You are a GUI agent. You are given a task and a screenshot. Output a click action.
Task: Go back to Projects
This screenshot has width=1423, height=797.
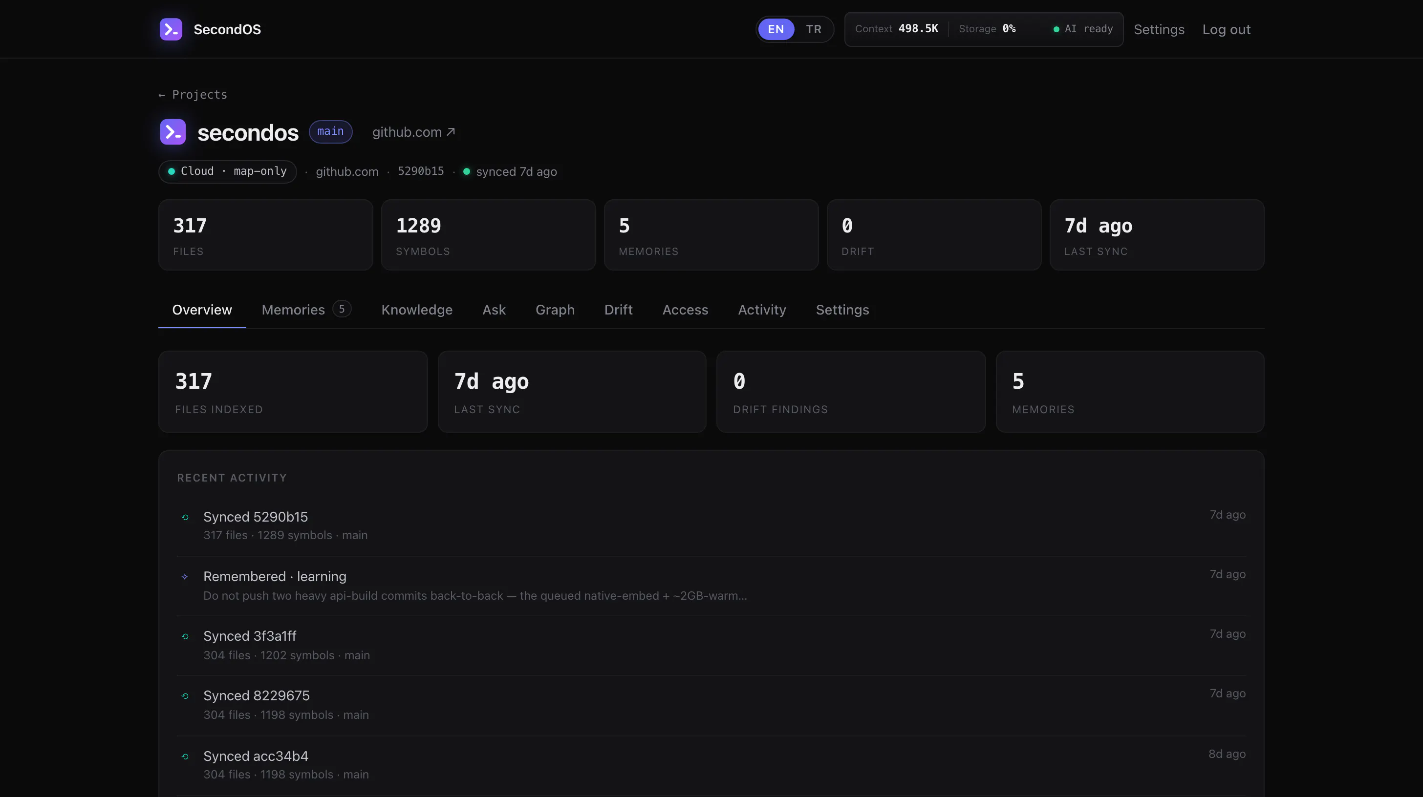pos(193,95)
